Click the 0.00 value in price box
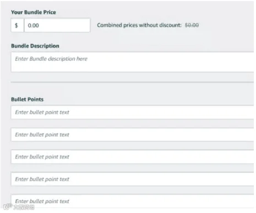Screen dimensions: 256x213 pyautogui.click(x=33, y=25)
